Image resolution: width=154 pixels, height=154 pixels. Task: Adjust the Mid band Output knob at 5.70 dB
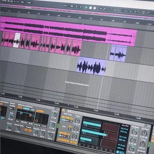[133, 140]
